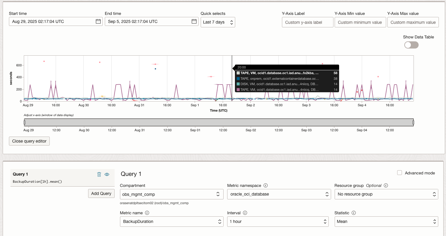Viewport: 446px width, 236px height.
Task: Open the Quick selects Last 7 days dropdown
Action: pyautogui.click(x=218, y=22)
